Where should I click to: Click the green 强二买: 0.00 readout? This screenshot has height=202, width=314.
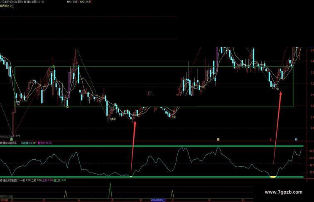pos(60,180)
